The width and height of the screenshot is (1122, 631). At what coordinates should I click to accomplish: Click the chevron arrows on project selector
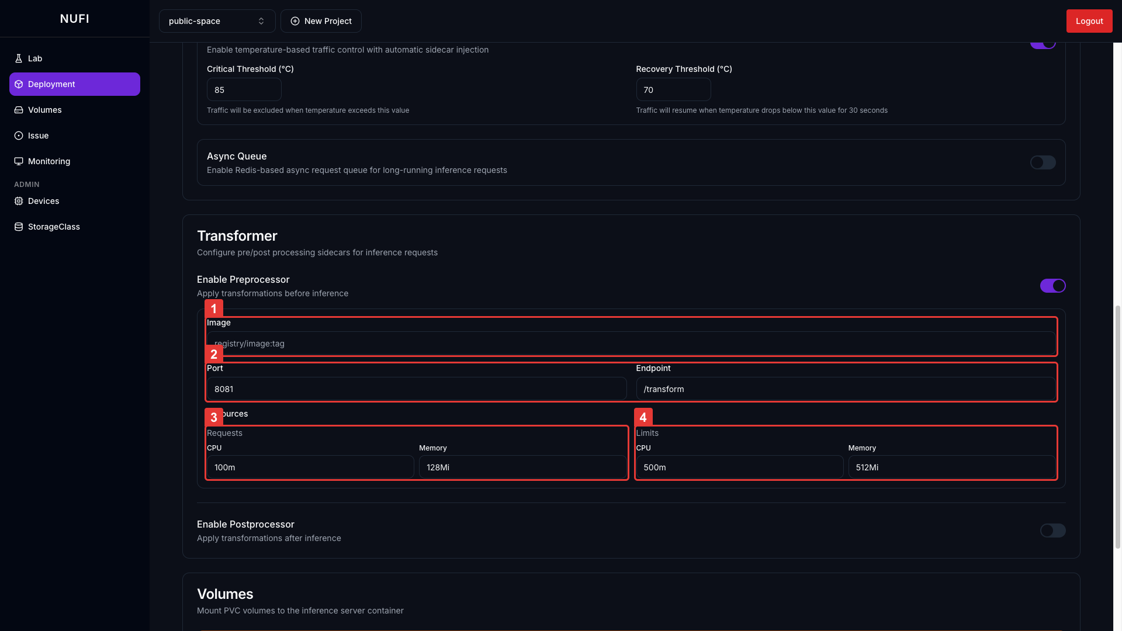(261, 21)
